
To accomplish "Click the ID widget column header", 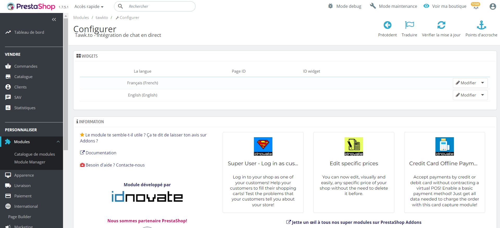I will (311, 71).
